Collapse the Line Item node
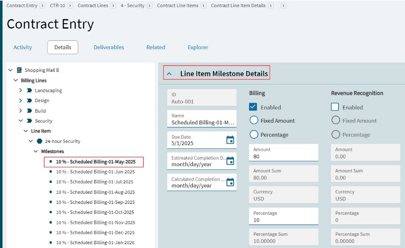405x248 pixels. point(26,131)
